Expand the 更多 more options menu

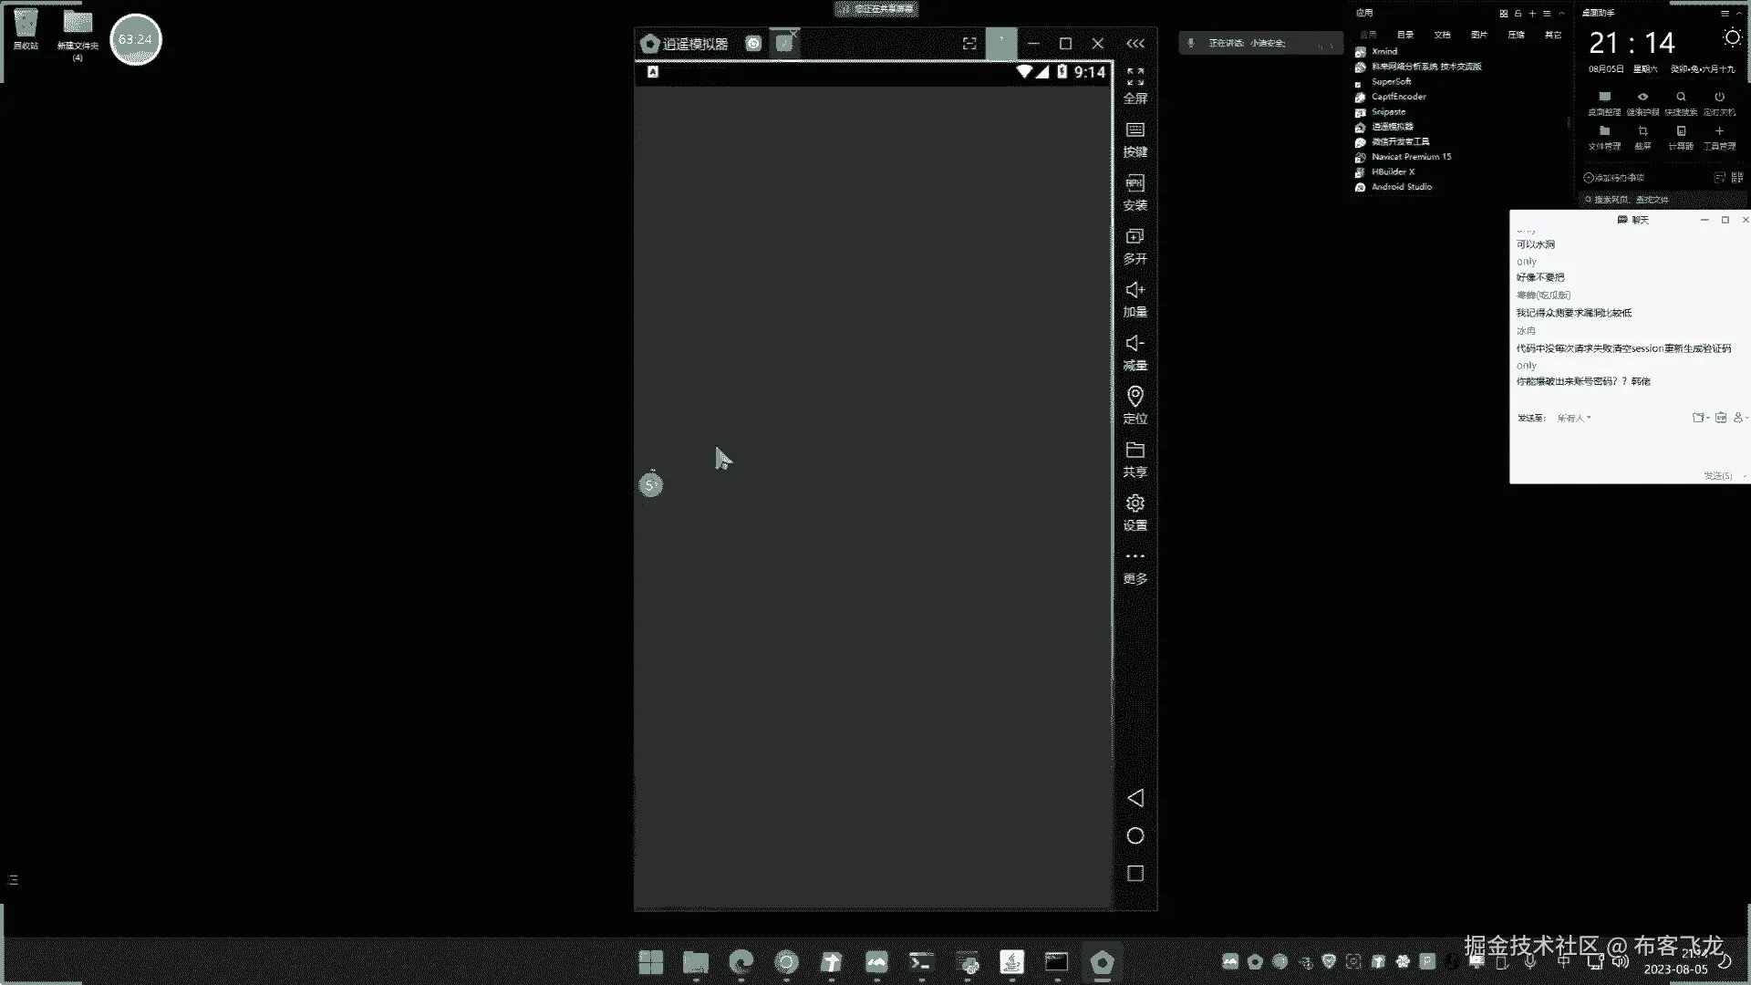[1135, 556]
